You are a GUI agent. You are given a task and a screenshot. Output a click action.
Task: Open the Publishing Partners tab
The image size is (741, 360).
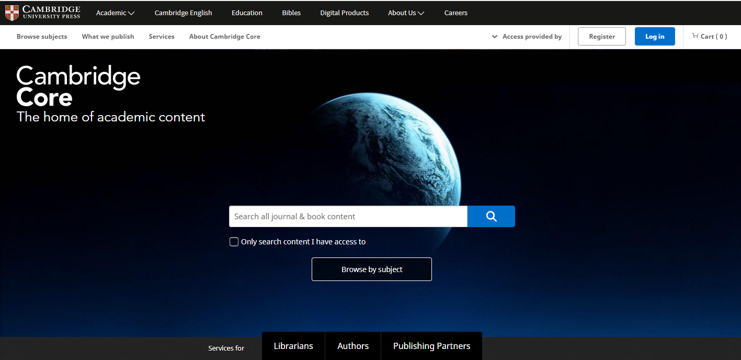431,346
